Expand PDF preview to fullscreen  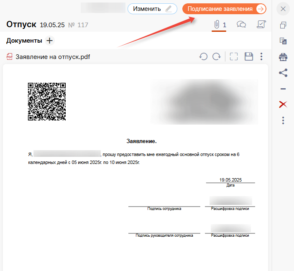point(234,56)
